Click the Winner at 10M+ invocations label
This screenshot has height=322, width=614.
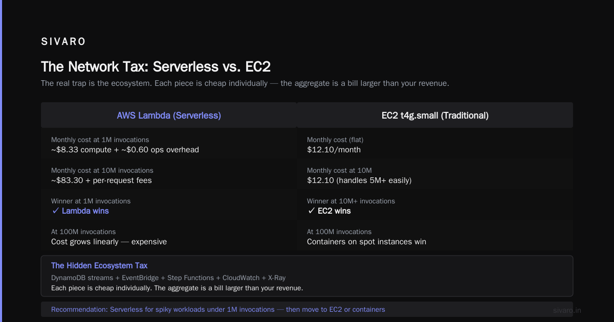(x=351, y=201)
